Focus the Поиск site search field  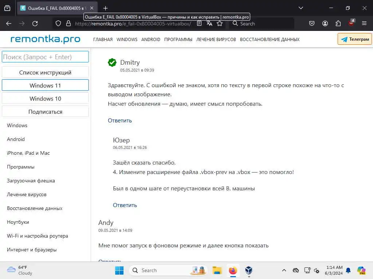(45, 57)
